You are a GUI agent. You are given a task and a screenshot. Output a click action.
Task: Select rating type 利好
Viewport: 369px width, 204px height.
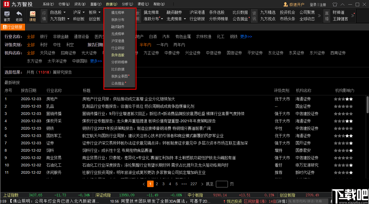click(44, 45)
